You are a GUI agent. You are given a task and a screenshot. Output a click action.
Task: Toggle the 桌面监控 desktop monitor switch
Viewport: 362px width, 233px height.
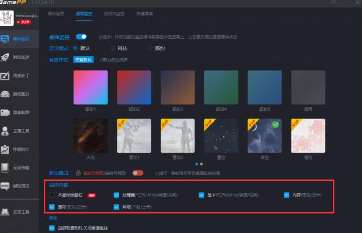point(82,37)
